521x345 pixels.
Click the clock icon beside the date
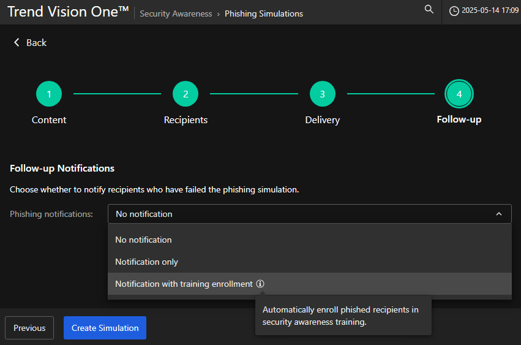pos(454,12)
